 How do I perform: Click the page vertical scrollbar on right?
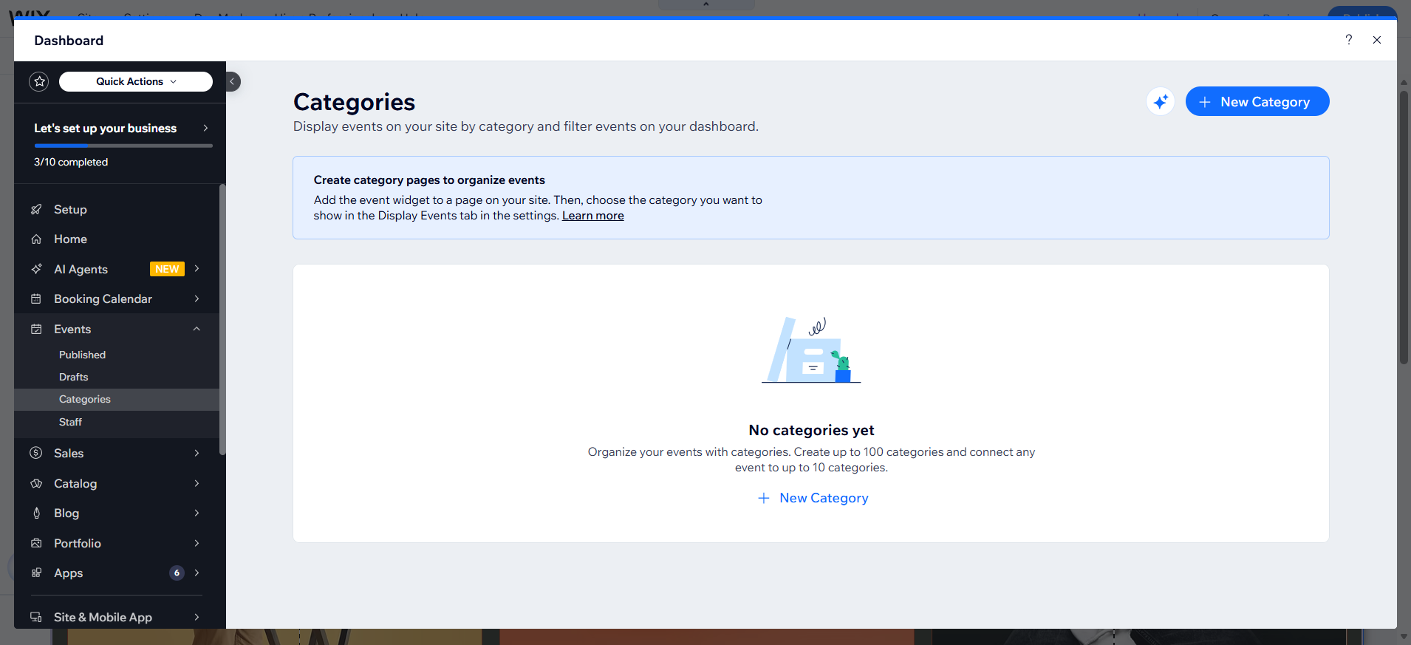1404,227
